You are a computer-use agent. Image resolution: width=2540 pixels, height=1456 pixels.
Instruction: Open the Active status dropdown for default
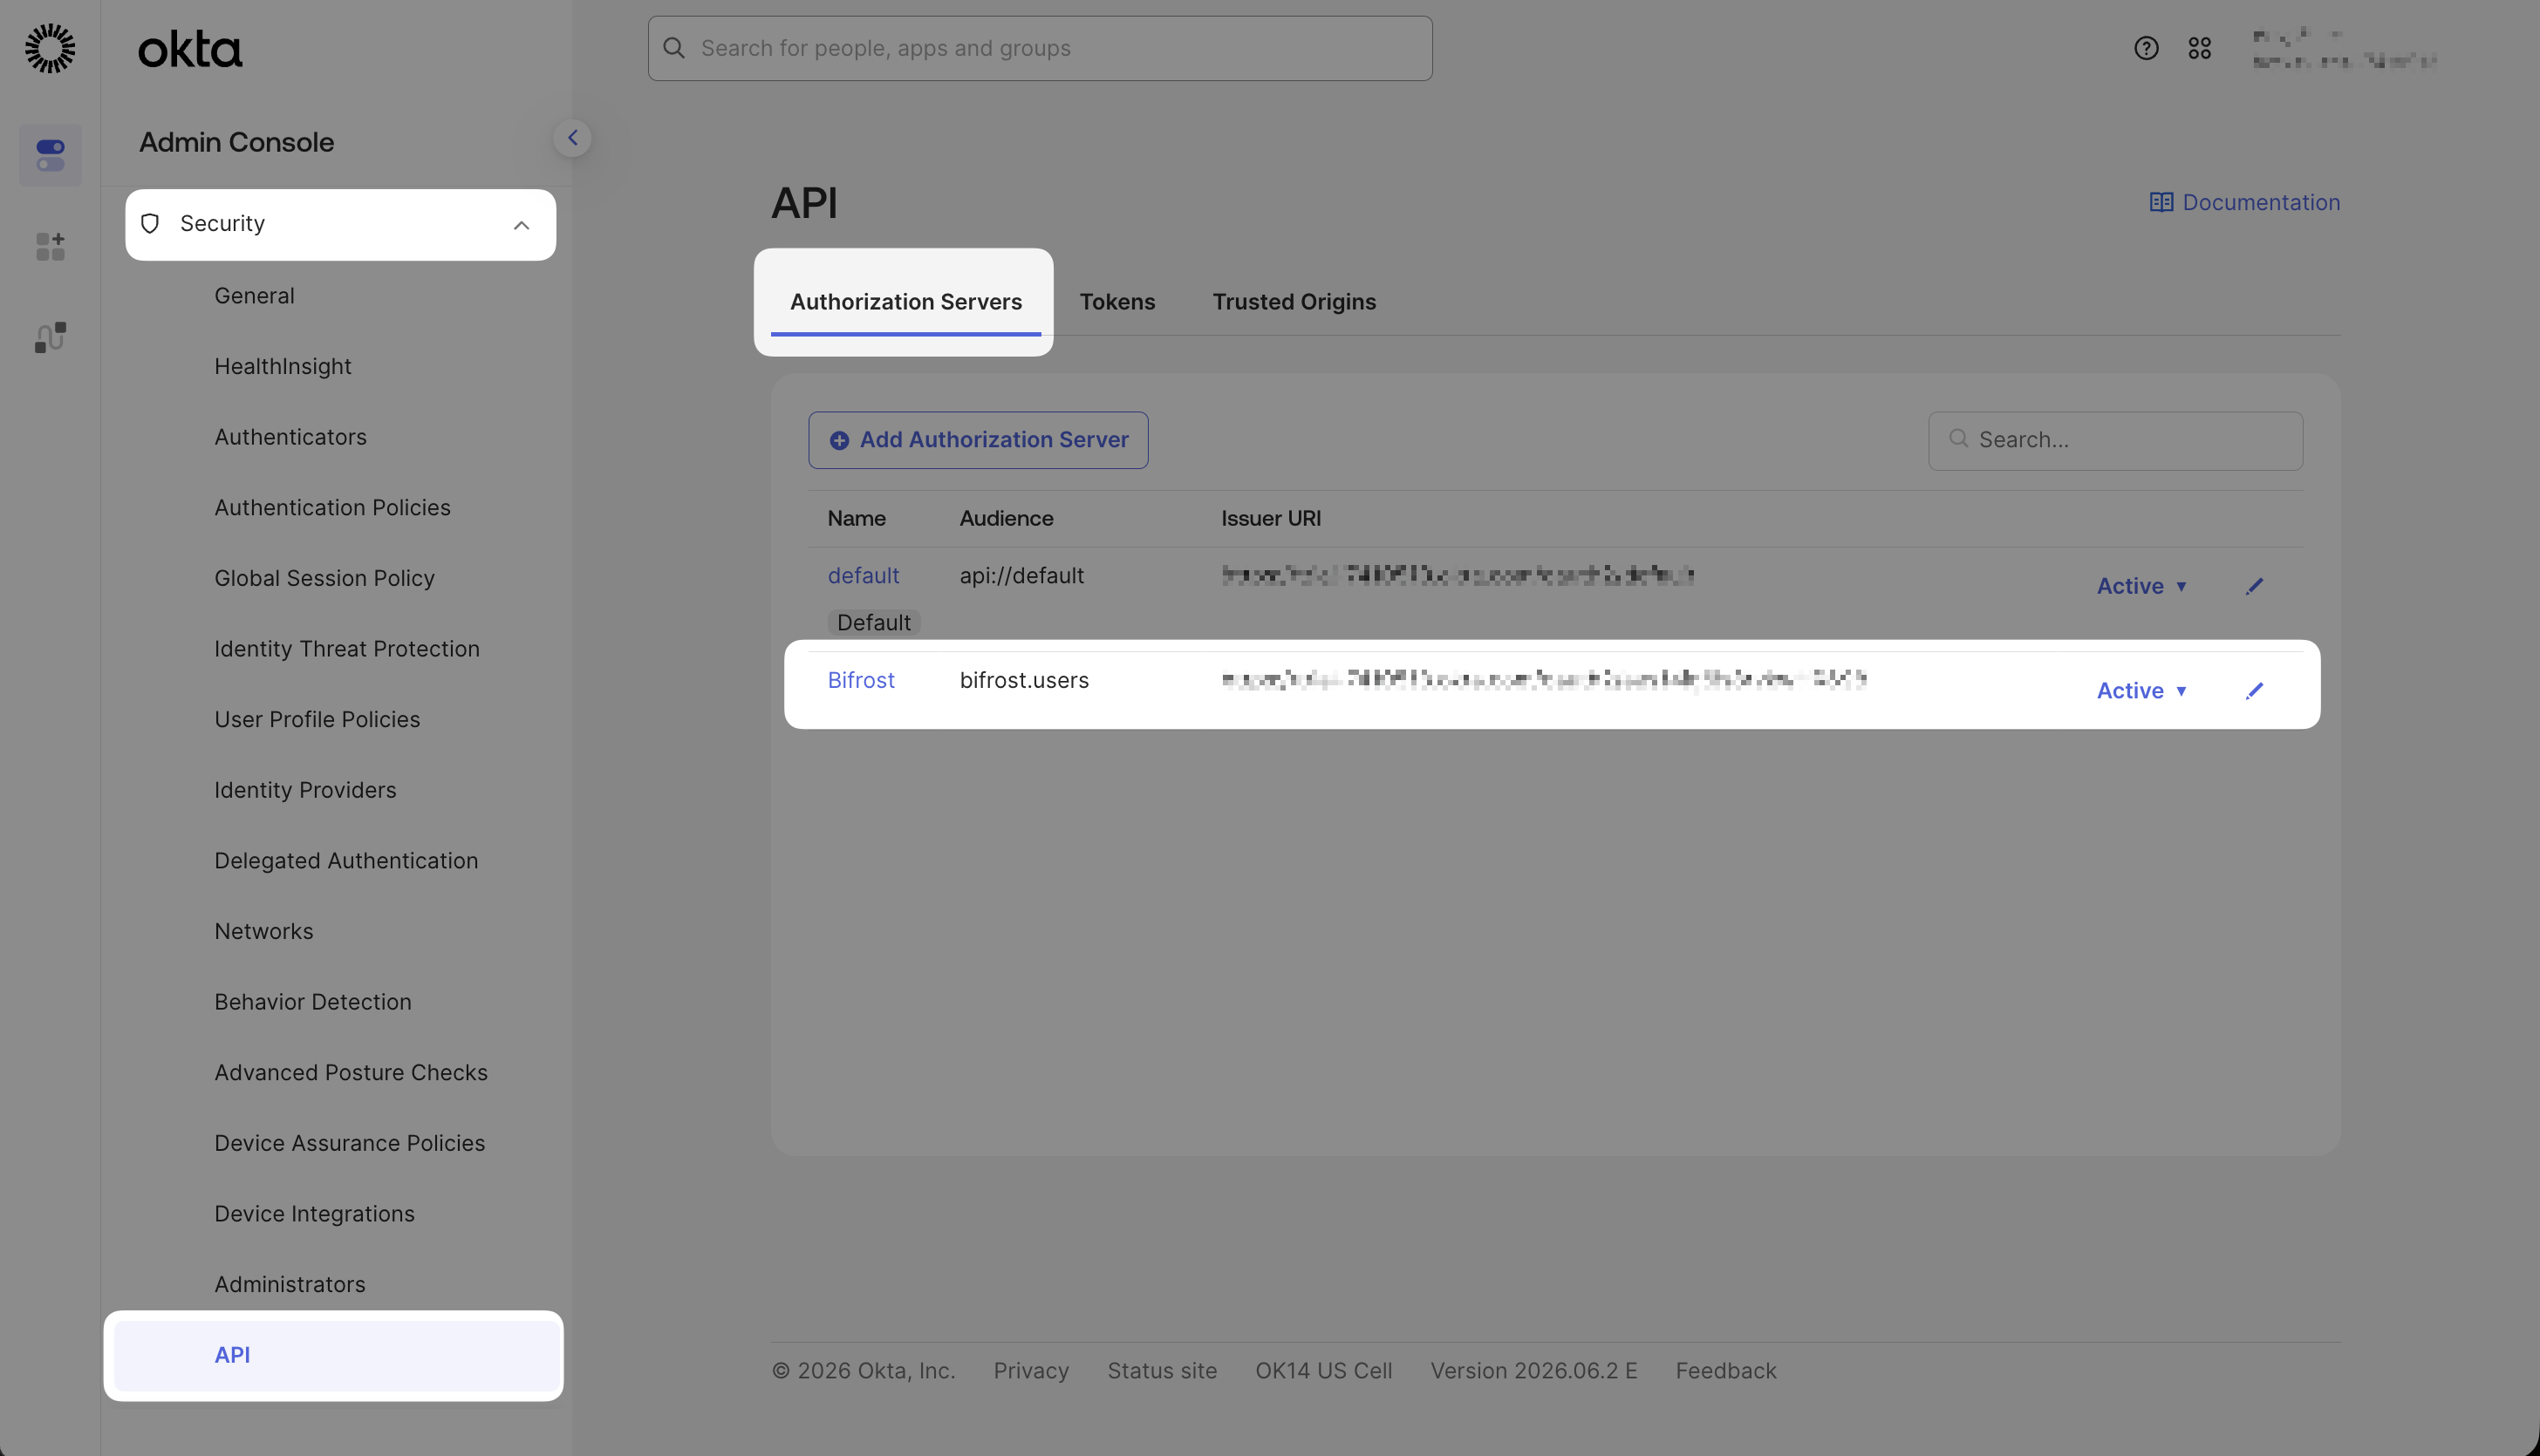[x=2142, y=586]
